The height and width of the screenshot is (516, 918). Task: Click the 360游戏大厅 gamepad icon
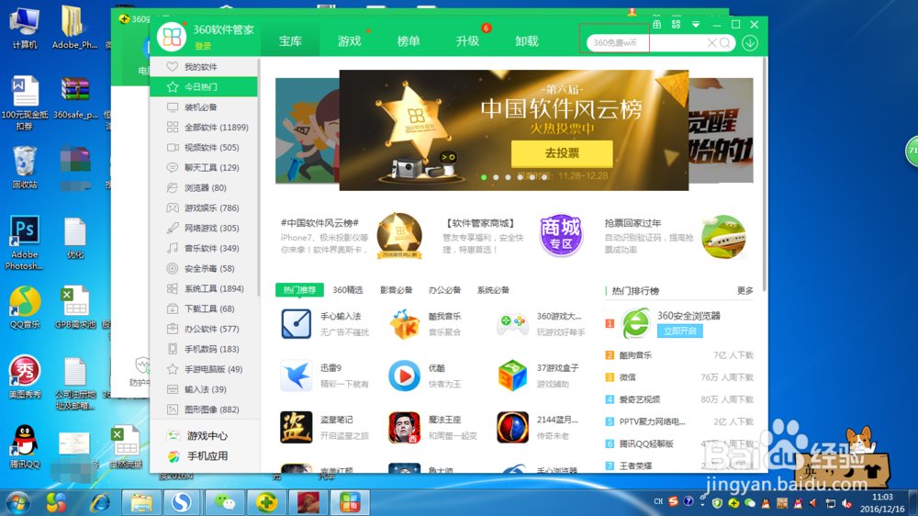point(512,323)
